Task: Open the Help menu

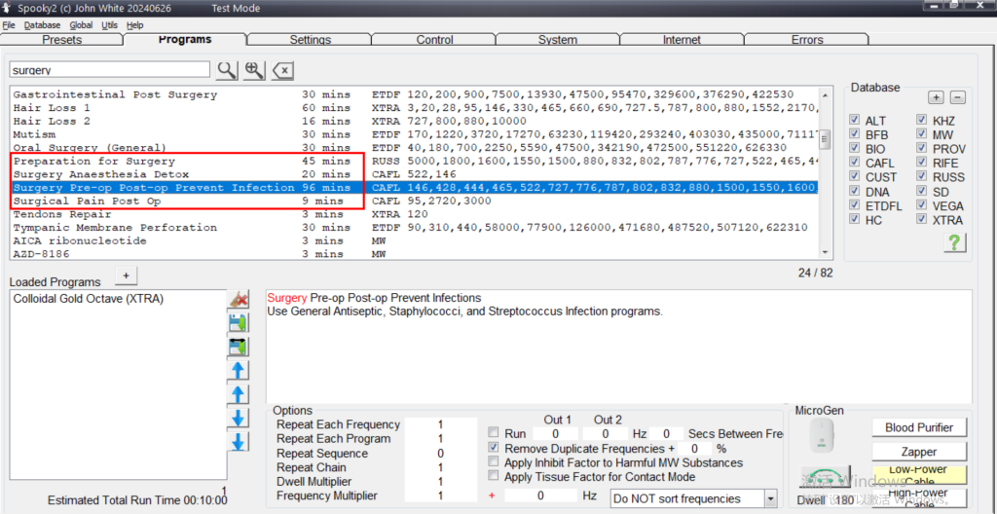Action: click(x=134, y=25)
